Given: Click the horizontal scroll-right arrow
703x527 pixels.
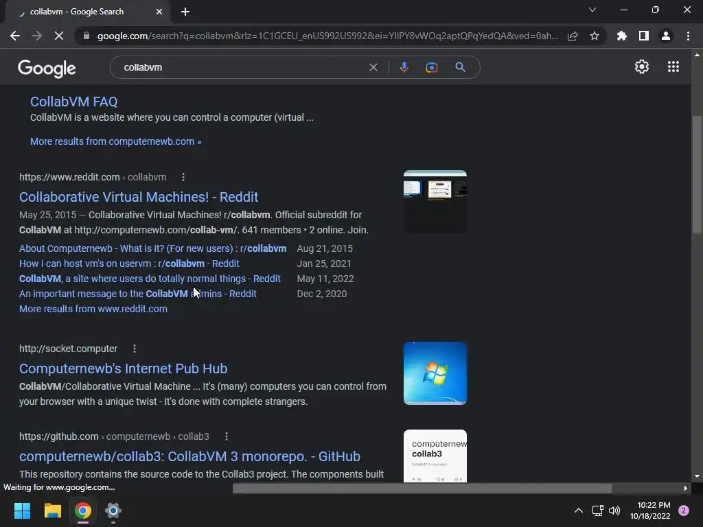Looking at the screenshot, I should click(686, 489).
